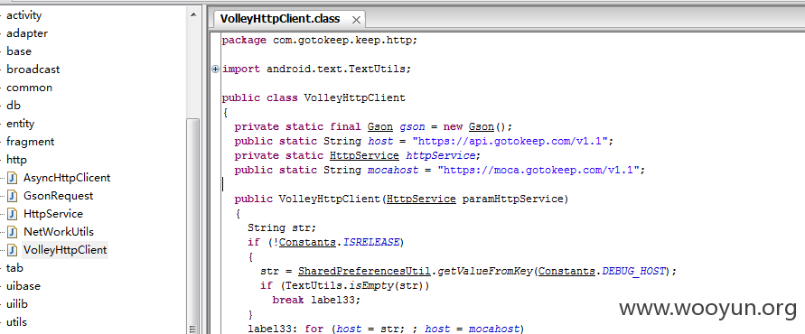Open the AsyncHttpClicent class file
Viewport: 805px width, 334px height.
coord(67,178)
